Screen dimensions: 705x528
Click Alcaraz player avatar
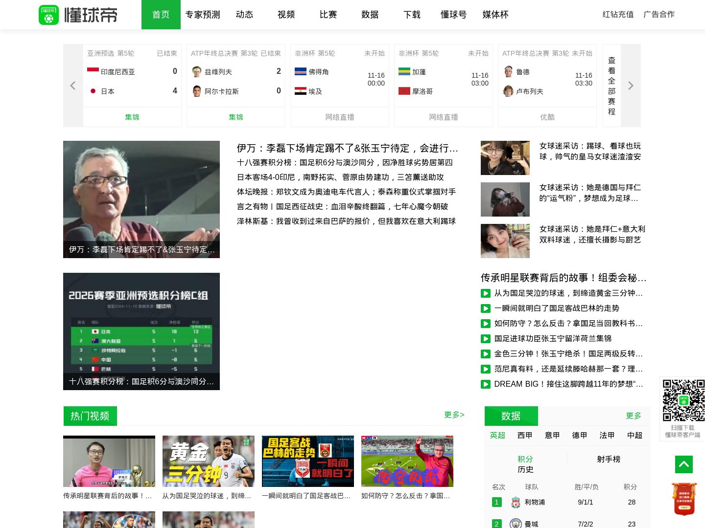click(197, 91)
